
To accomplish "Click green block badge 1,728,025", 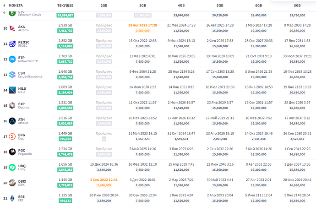I will pos(65,185).
